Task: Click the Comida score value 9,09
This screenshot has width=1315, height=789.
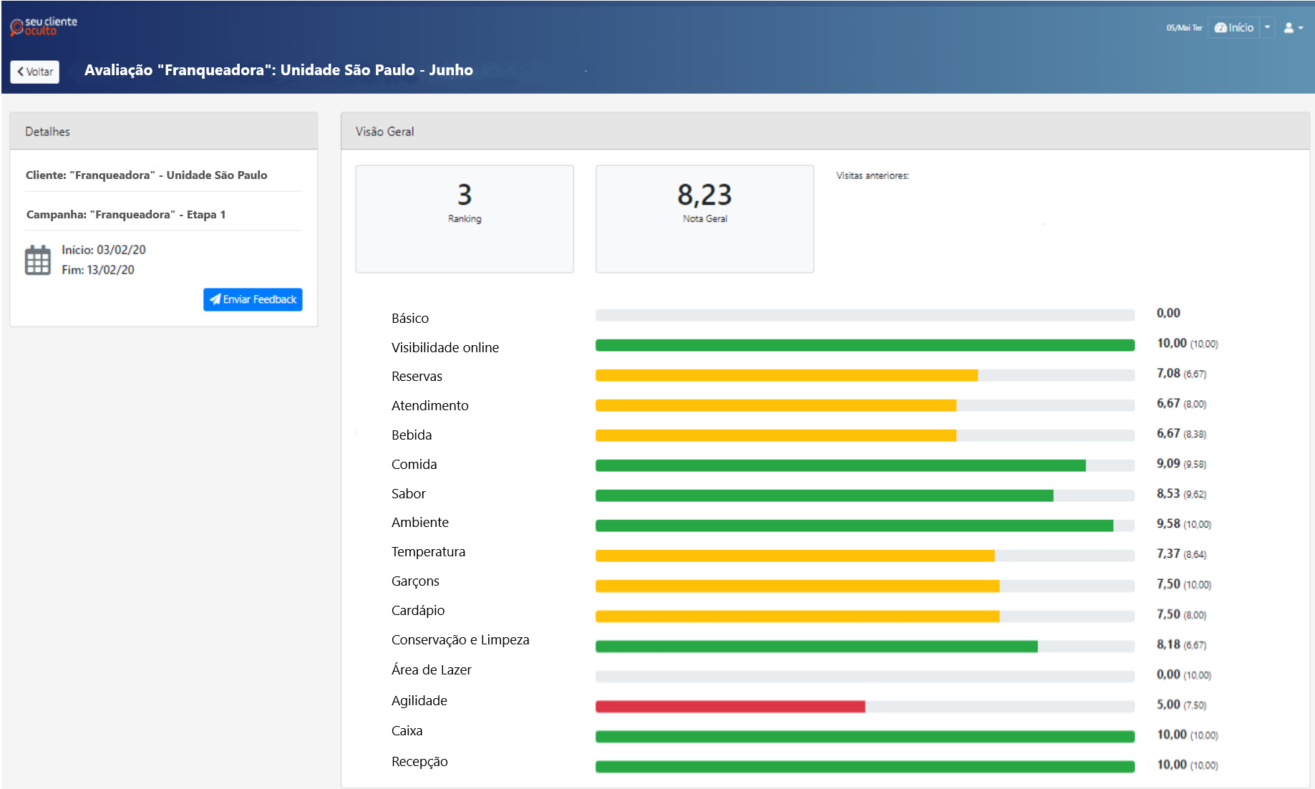Action: coord(1168,464)
